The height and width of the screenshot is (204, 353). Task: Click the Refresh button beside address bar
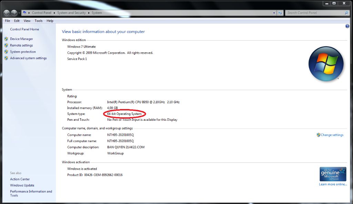280,13
